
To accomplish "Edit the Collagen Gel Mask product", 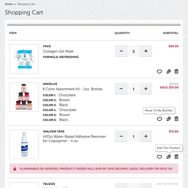I will point(168,72).
